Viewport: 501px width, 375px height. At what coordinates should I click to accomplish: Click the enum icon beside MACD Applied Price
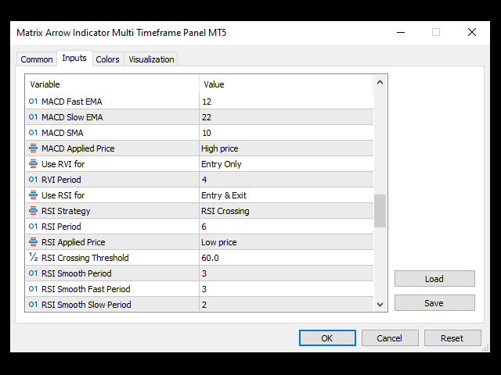[33, 148]
